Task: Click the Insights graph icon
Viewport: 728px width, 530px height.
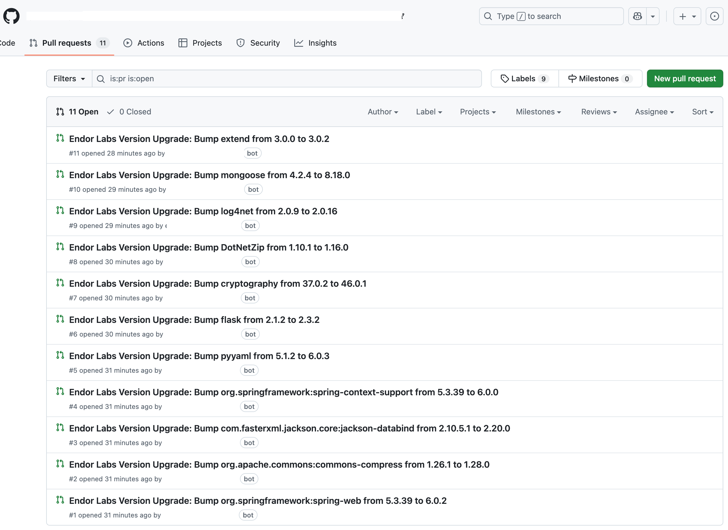Action: point(298,43)
